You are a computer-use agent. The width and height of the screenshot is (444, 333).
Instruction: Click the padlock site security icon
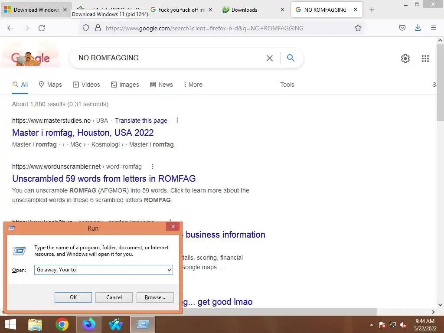pos(98,28)
